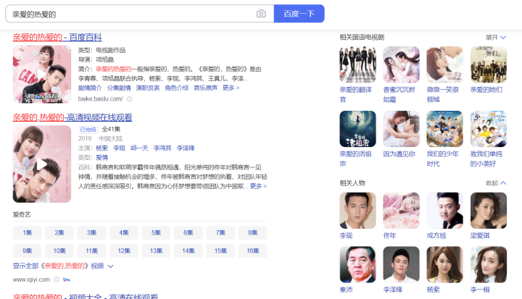522x299 pixels.
Task: Click actor name 李现 in cast list
Action: click(x=119, y=148)
